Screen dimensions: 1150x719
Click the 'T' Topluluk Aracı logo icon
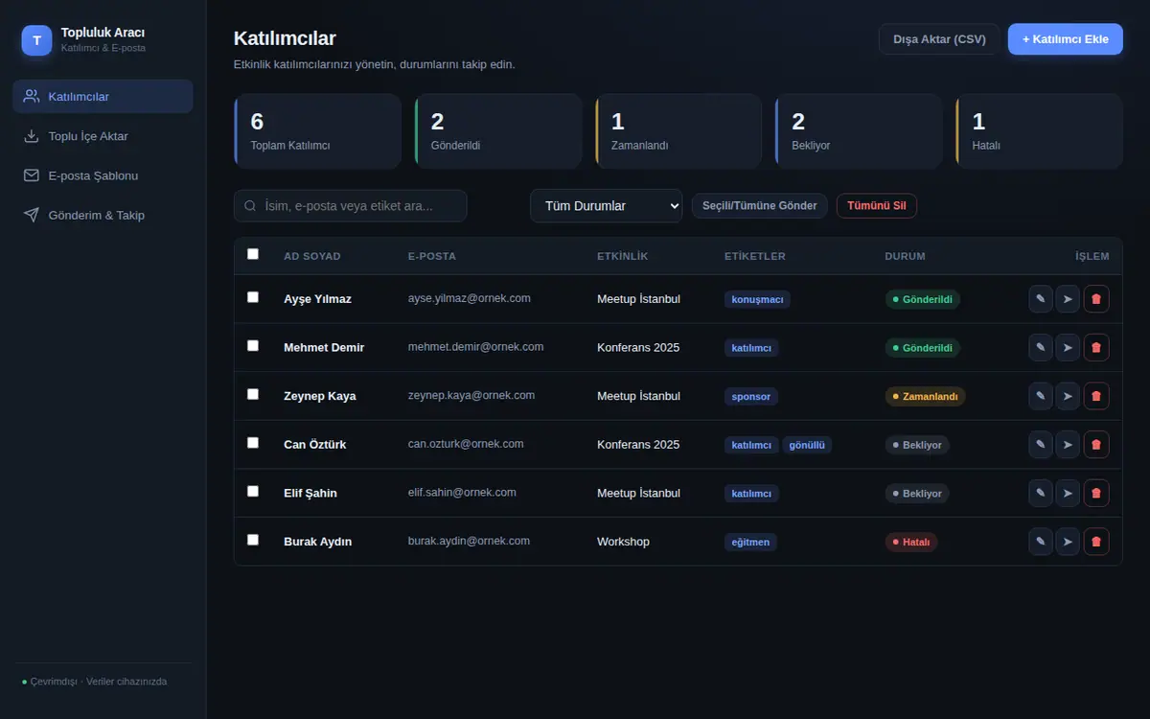pyautogui.click(x=36, y=40)
